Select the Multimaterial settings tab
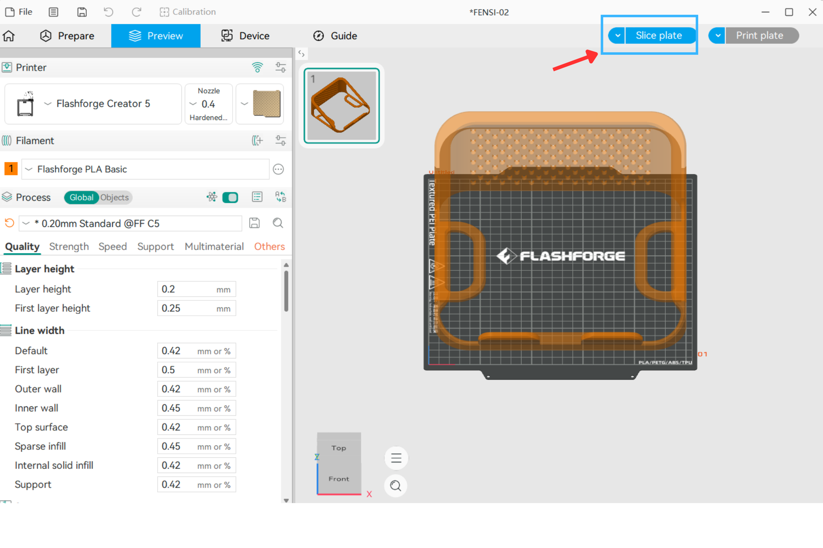 (x=214, y=246)
